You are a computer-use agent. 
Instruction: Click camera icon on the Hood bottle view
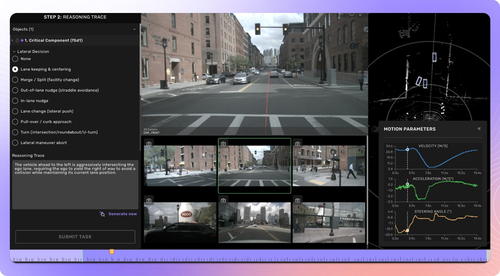pos(149,201)
